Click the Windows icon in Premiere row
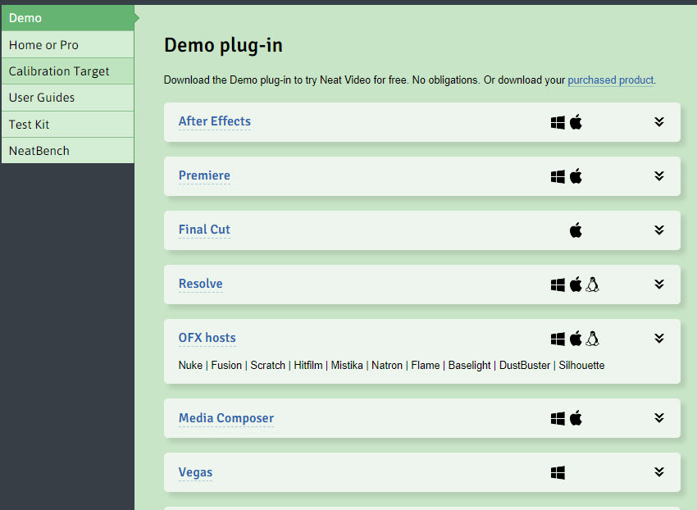Viewport: 697px width, 510px height. 558,176
